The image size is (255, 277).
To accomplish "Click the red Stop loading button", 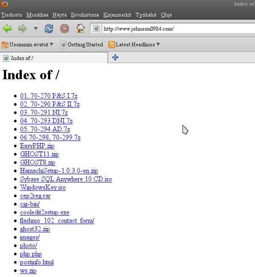I will pos(65,29).
